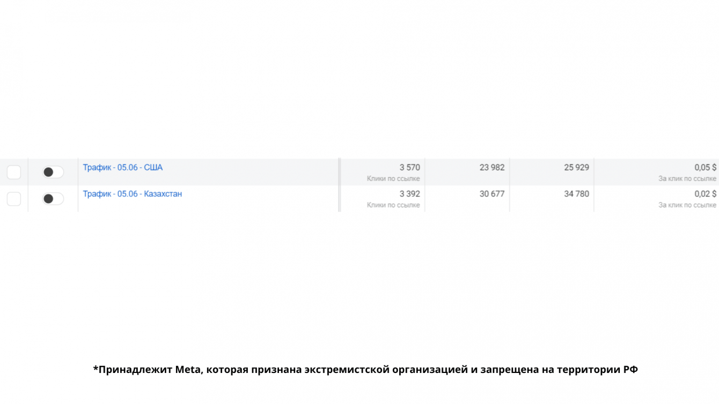The image size is (719, 404).
Task: Click 'За клик по ссылке' under 0,02 $
Action: pos(687,205)
